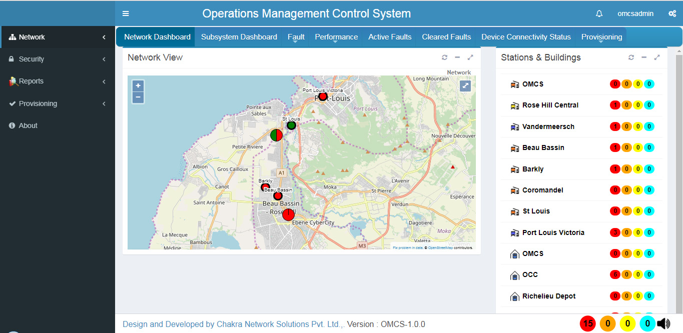Viewport: 683px width, 333px height.
Task: Click the St Louis green map marker
Action: (291, 125)
